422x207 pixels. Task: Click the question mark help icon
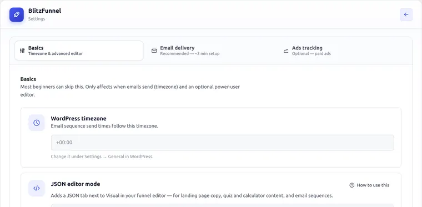pyautogui.click(x=351, y=185)
